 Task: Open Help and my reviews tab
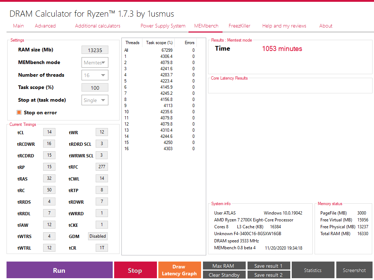click(284, 26)
